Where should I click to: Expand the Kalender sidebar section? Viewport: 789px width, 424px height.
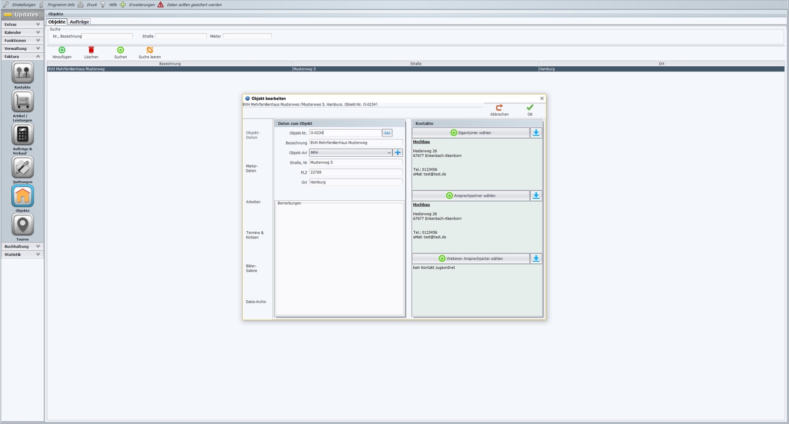22,33
